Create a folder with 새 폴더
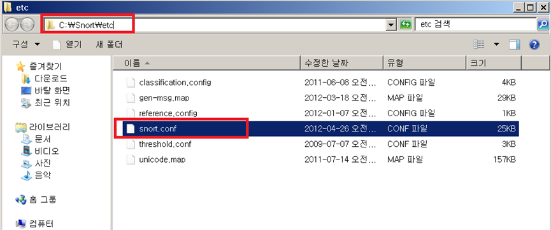The height and width of the screenshot is (230, 551). pyautogui.click(x=109, y=44)
